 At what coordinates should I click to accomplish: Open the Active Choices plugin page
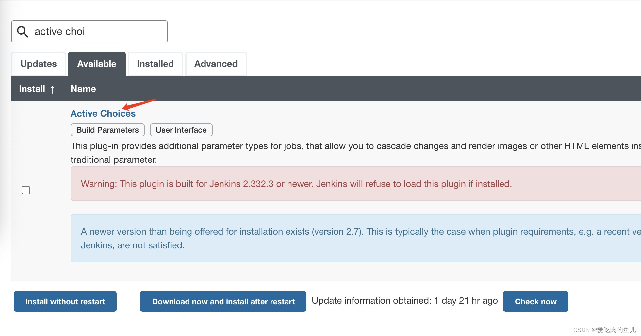point(103,113)
